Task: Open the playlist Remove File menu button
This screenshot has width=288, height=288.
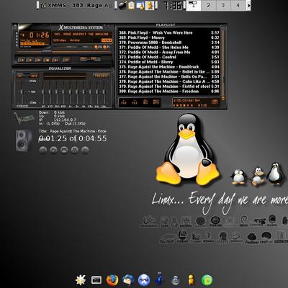Action: (135, 102)
